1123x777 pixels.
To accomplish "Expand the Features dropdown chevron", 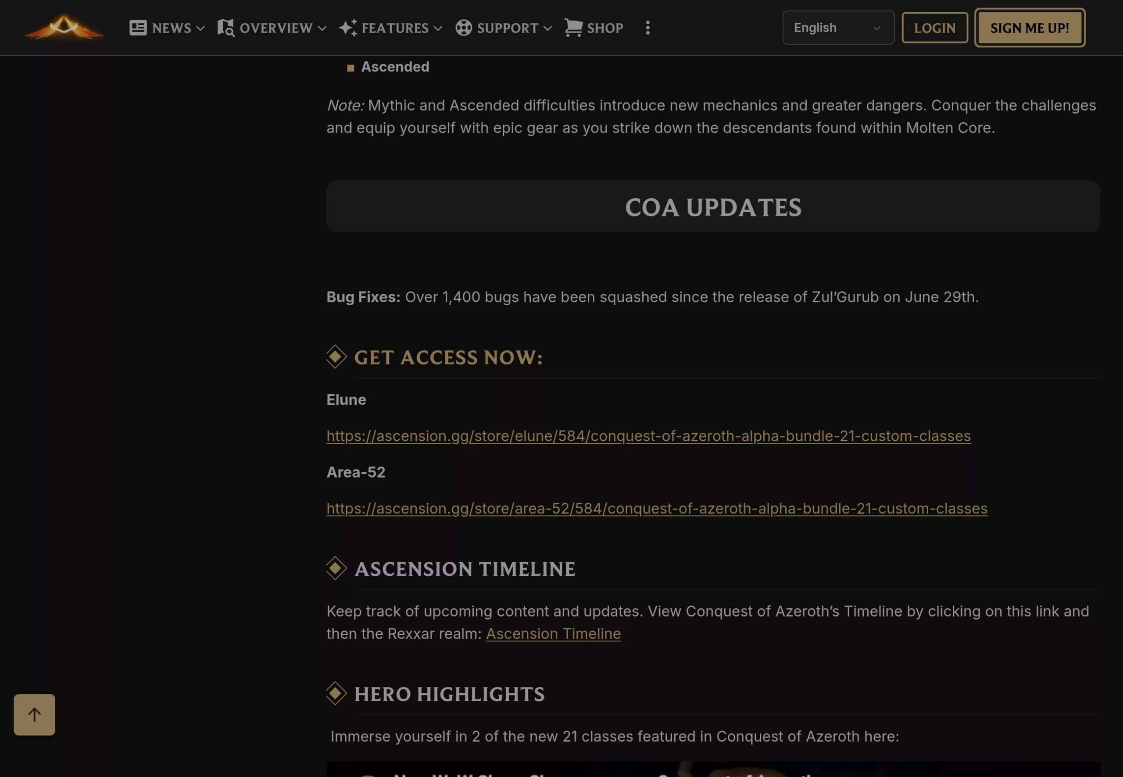I will click(438, 28).
